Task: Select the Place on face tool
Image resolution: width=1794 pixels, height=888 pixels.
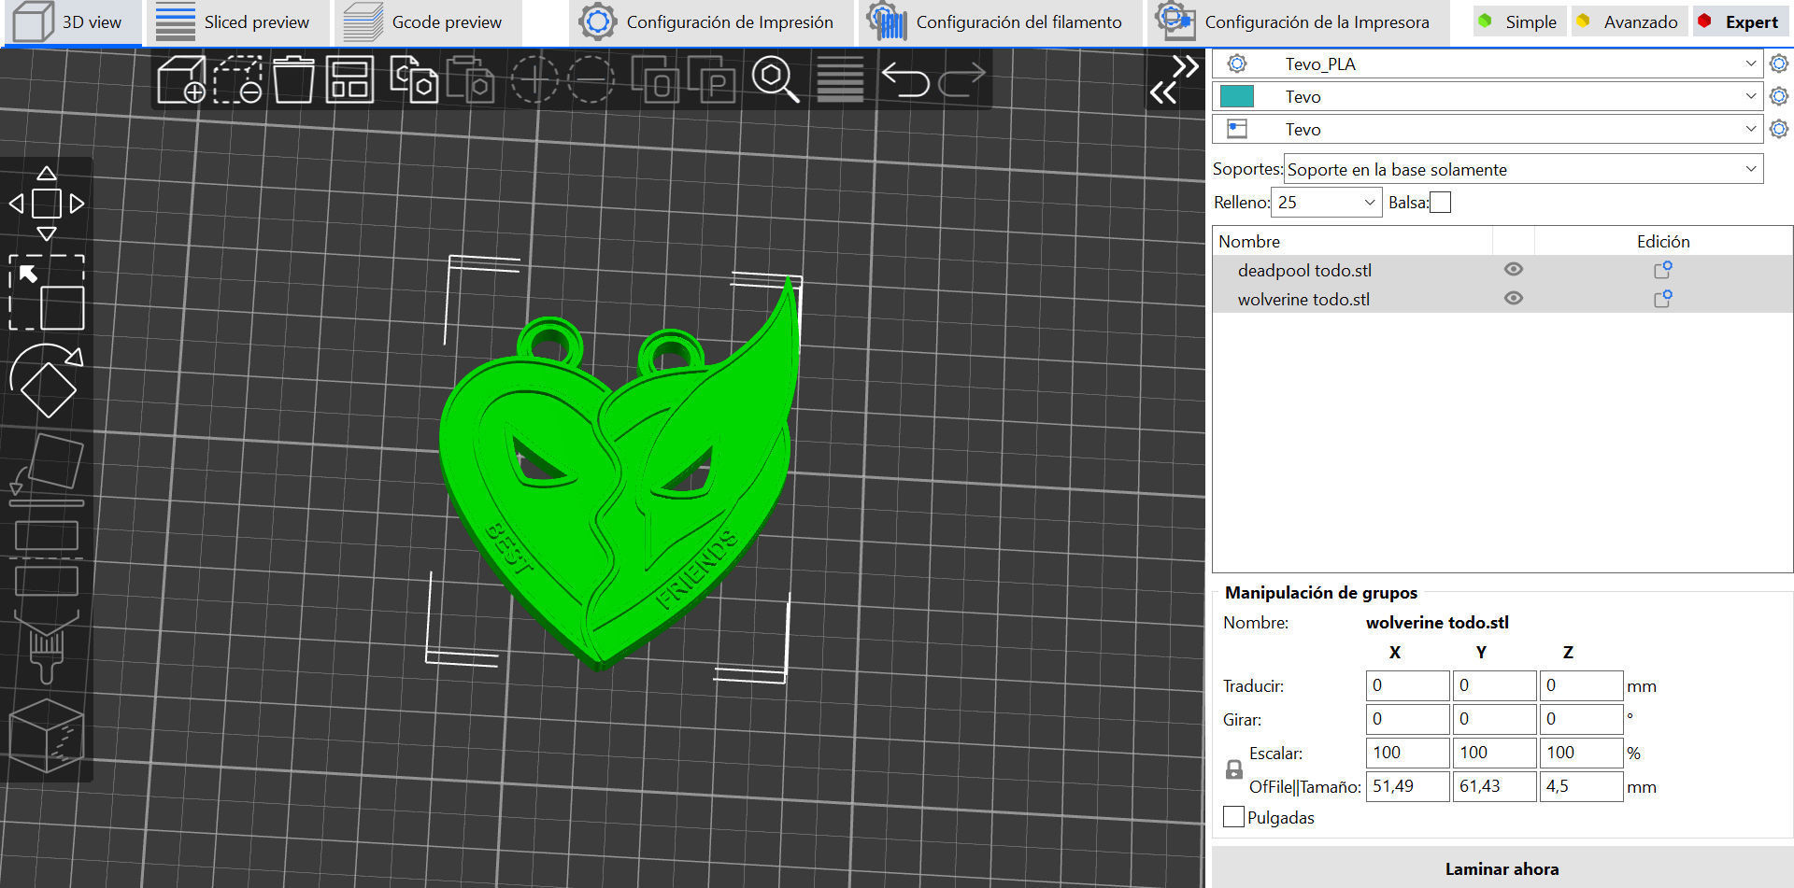Action: click(x=47, y=470)
